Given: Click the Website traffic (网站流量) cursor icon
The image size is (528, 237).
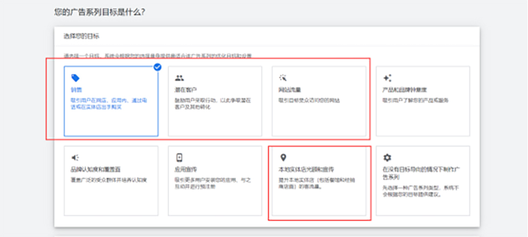Looking at the screenshot, I should pyautogui.click(x=283, y=78).
